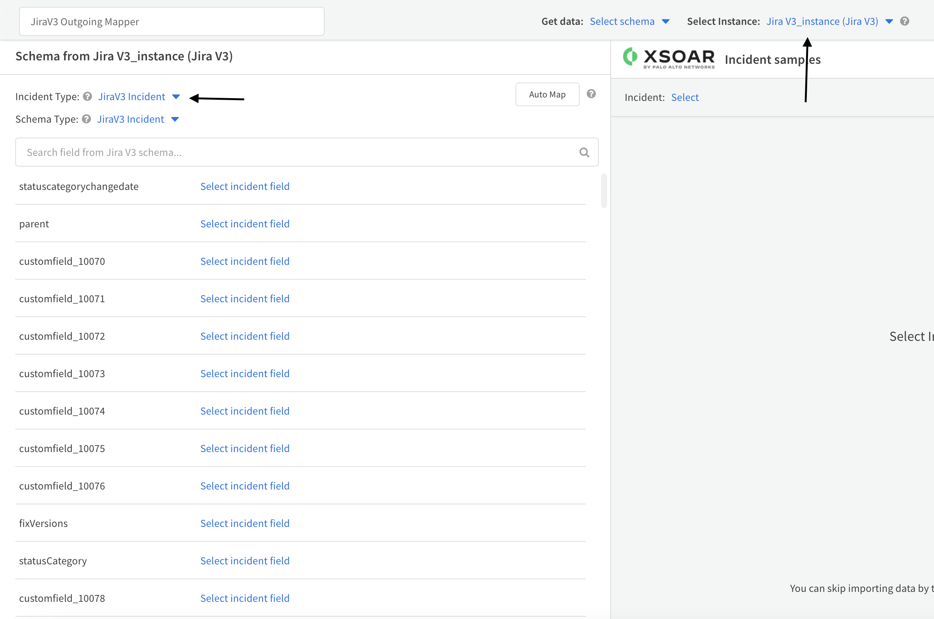This screenshot has width=934, height=619.
Task: Expand the Select Instance dropdown arrow
Action: click(x=889, y=21)
